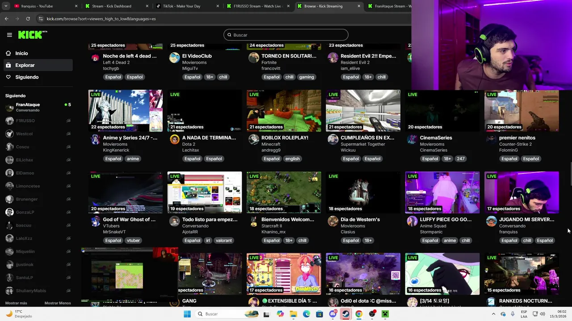Click the Explorar icon in sidebar
The height and width of the screenshot is (321, 572).
coord(8,65)
